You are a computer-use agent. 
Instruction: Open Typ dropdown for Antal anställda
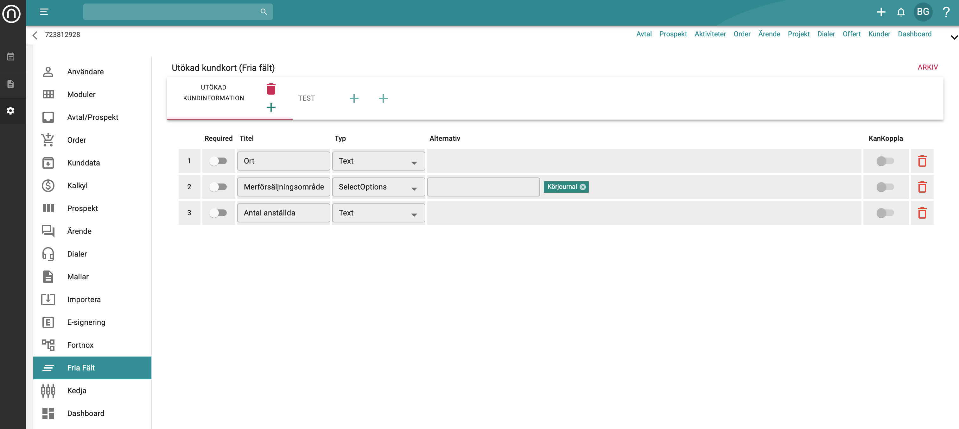(378, 213)
